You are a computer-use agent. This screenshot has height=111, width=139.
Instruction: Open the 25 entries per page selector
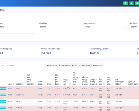tap(5, 65)
